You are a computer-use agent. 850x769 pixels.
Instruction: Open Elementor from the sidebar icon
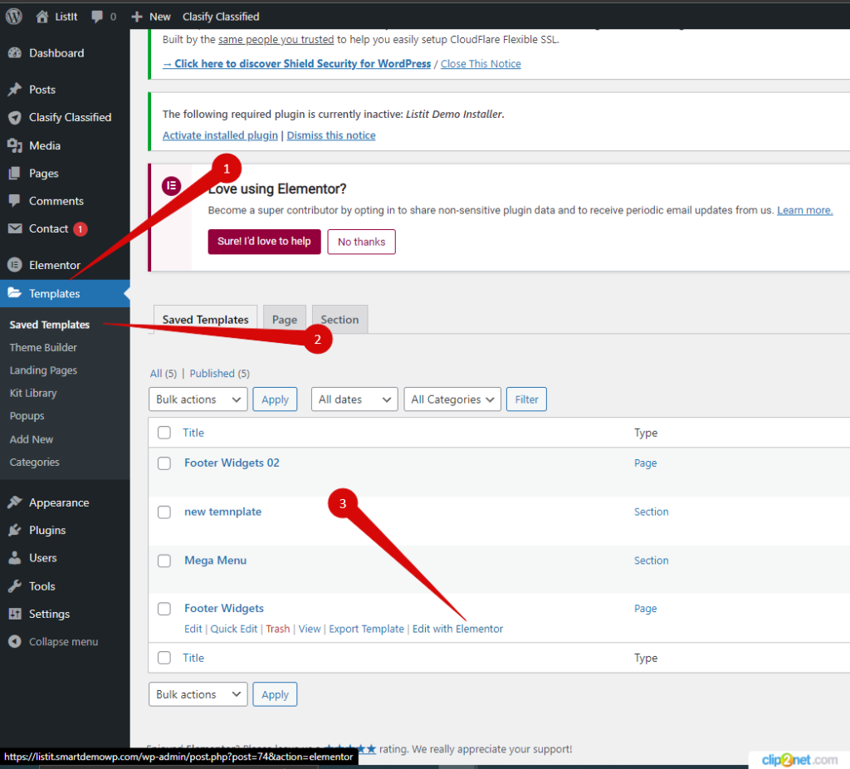17,264
